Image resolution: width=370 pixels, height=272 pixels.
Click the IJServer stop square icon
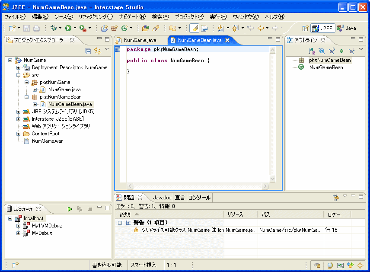[90, 209]
